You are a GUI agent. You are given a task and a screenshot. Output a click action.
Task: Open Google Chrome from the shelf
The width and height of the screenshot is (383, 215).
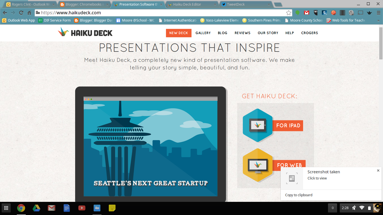(21, 208)
